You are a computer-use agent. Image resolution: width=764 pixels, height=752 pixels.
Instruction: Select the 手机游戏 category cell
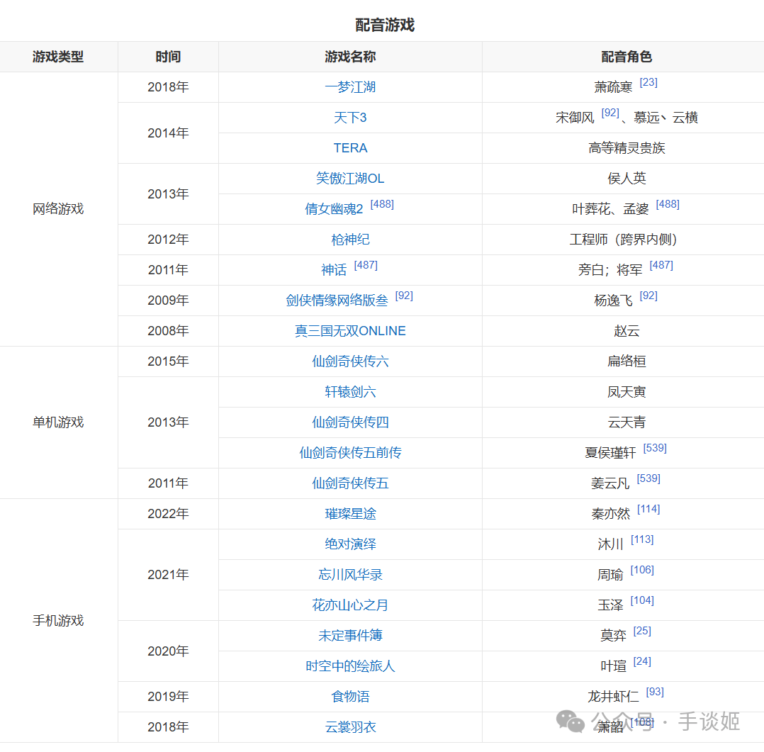pyautogui.click(x=58, y=620)
